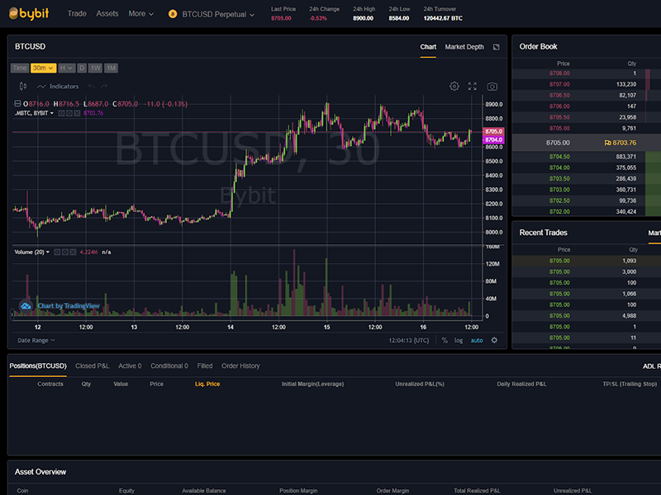Click the bid row with qty 883,371

tap(587, 157)
